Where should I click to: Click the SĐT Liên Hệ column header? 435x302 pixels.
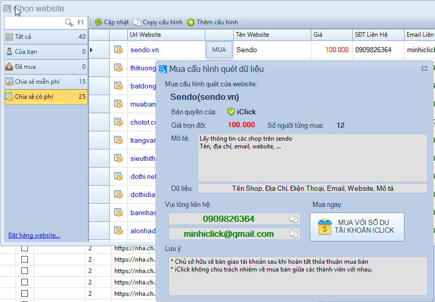pyautogui.click(x=378, y=35)
